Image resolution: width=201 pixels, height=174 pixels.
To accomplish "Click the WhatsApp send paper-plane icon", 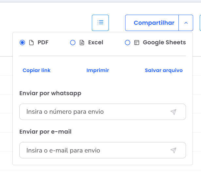I will pos(173,112).
